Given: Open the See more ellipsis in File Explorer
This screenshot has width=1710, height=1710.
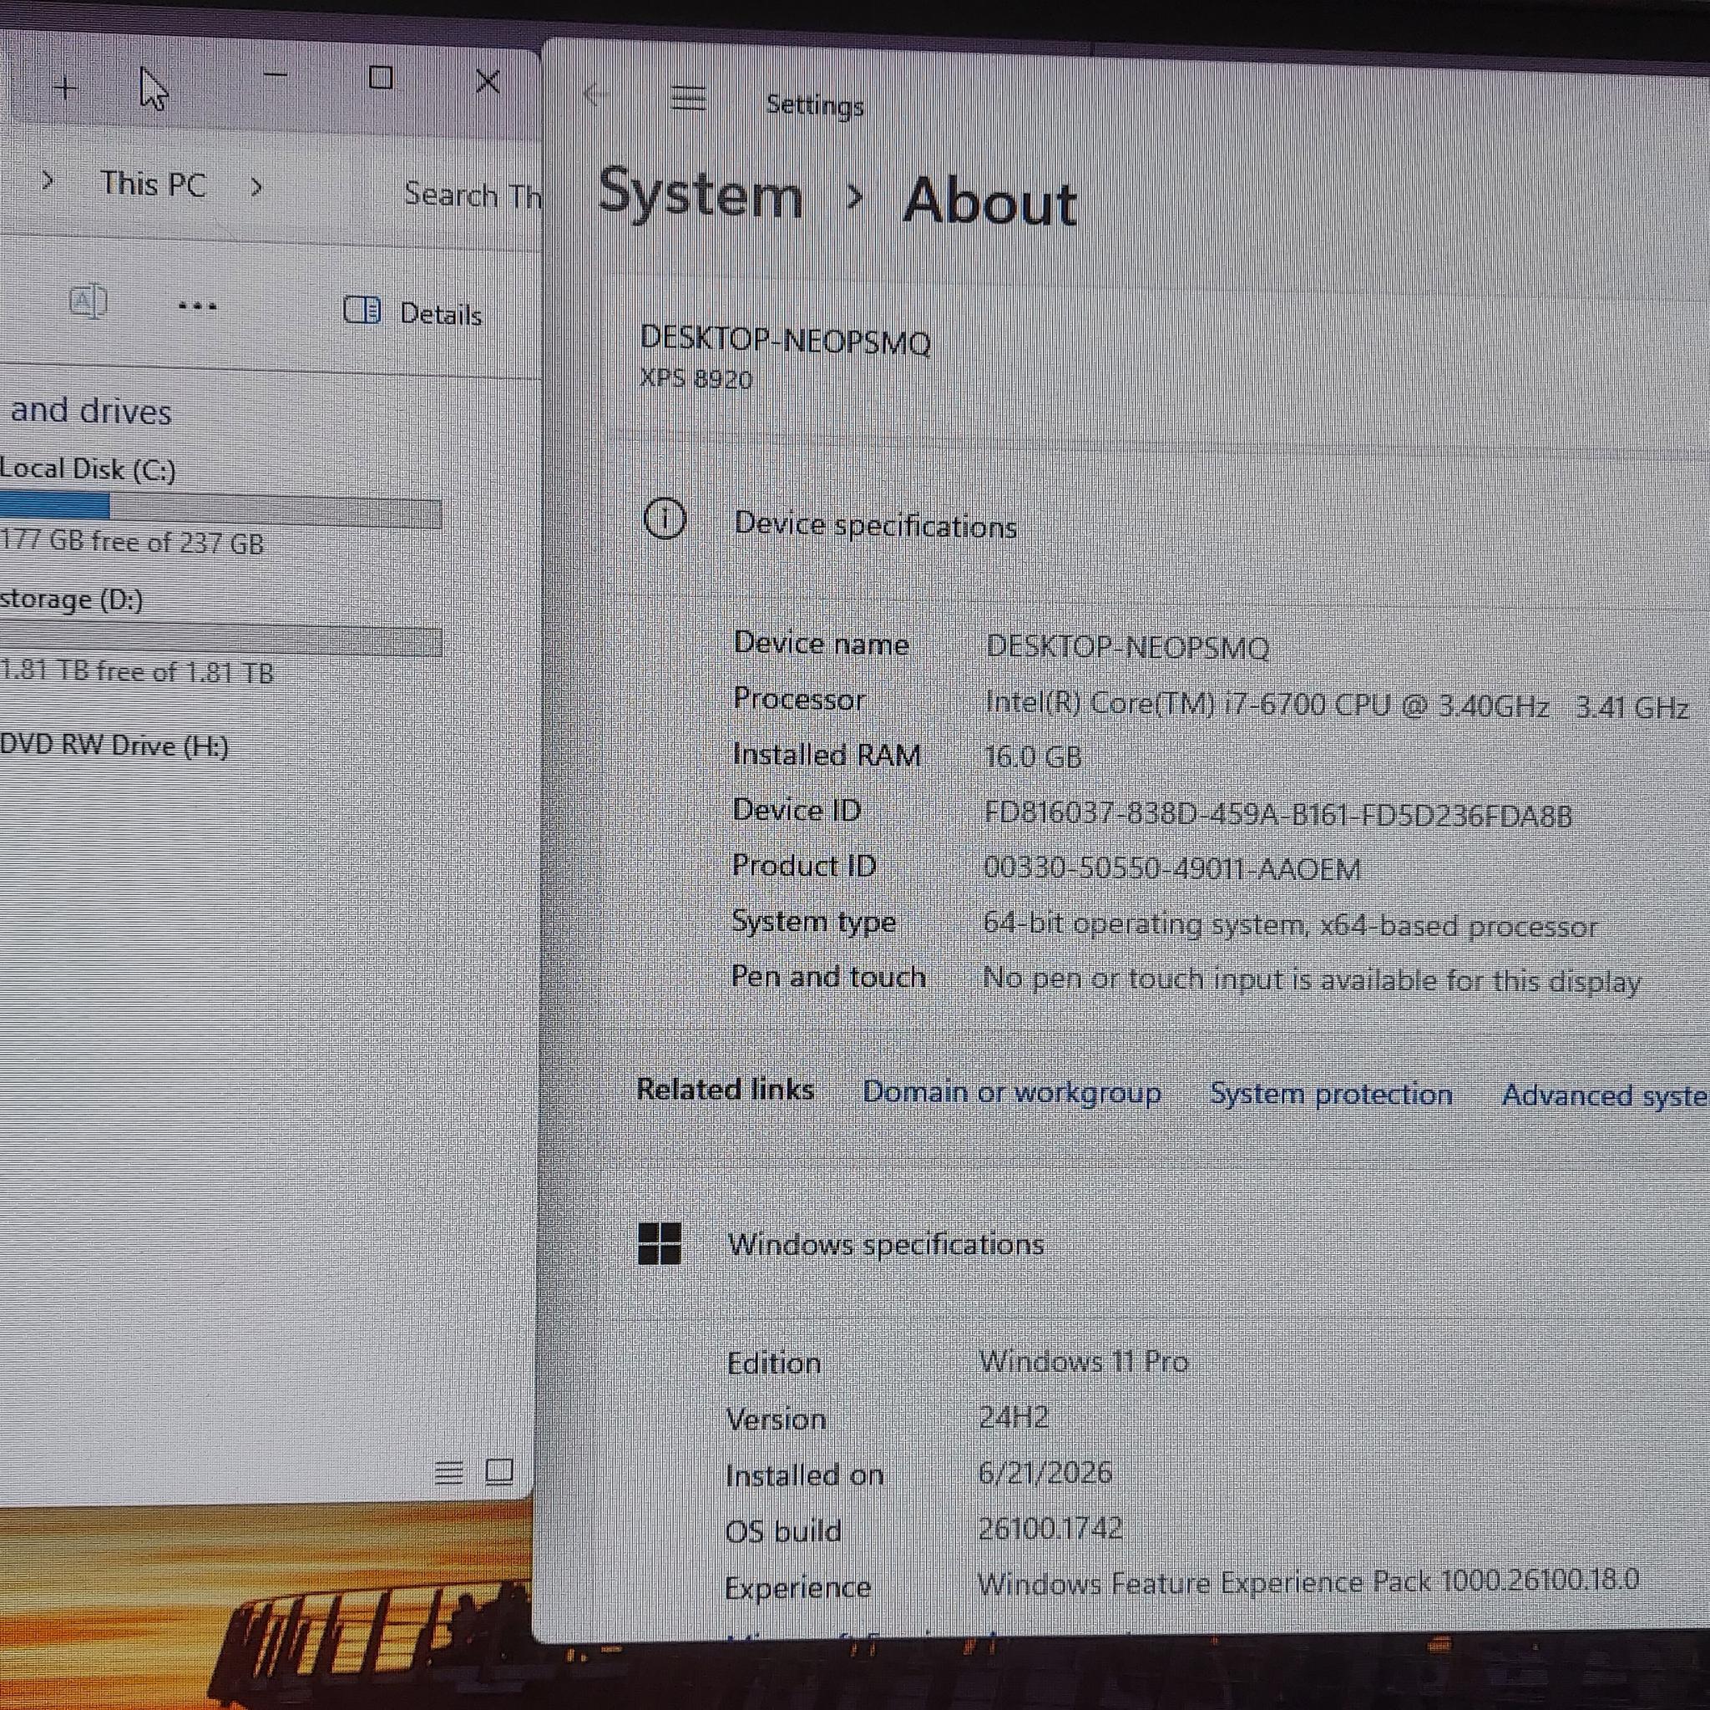Looking at the screenshot, I should (196, 306).
